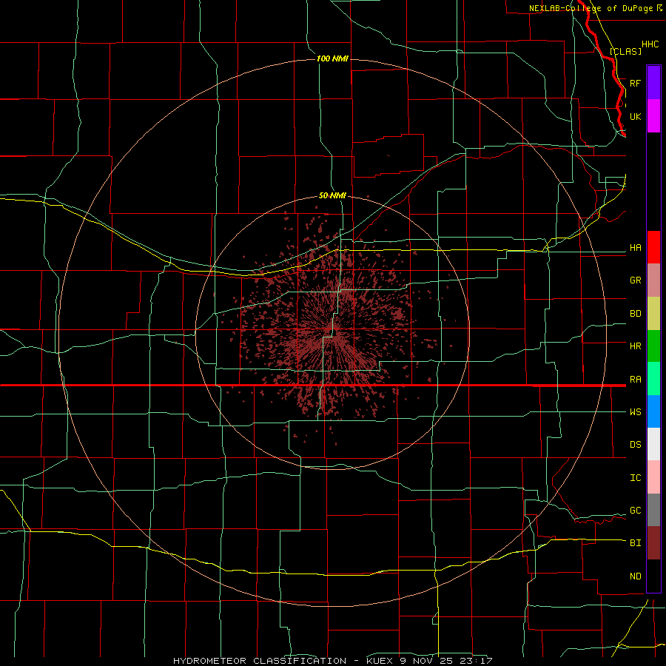Click the GC legend label
Viewport: 666px width, 666px height.
(x=635, y=511)
